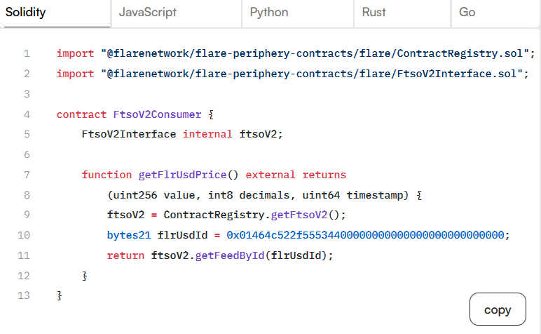This screenshot has height=334, width=541.
Task: Show the Go code example
Action: tap(467, 13)
